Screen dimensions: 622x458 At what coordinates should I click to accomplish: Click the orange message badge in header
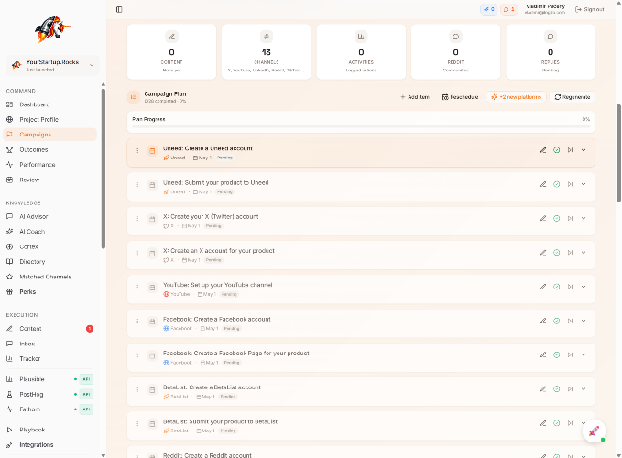(508, 9)
